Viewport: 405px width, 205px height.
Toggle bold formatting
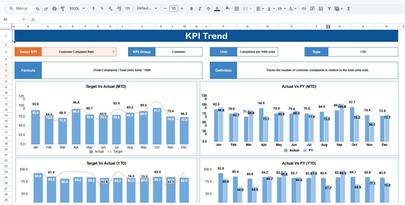(191, 9)
